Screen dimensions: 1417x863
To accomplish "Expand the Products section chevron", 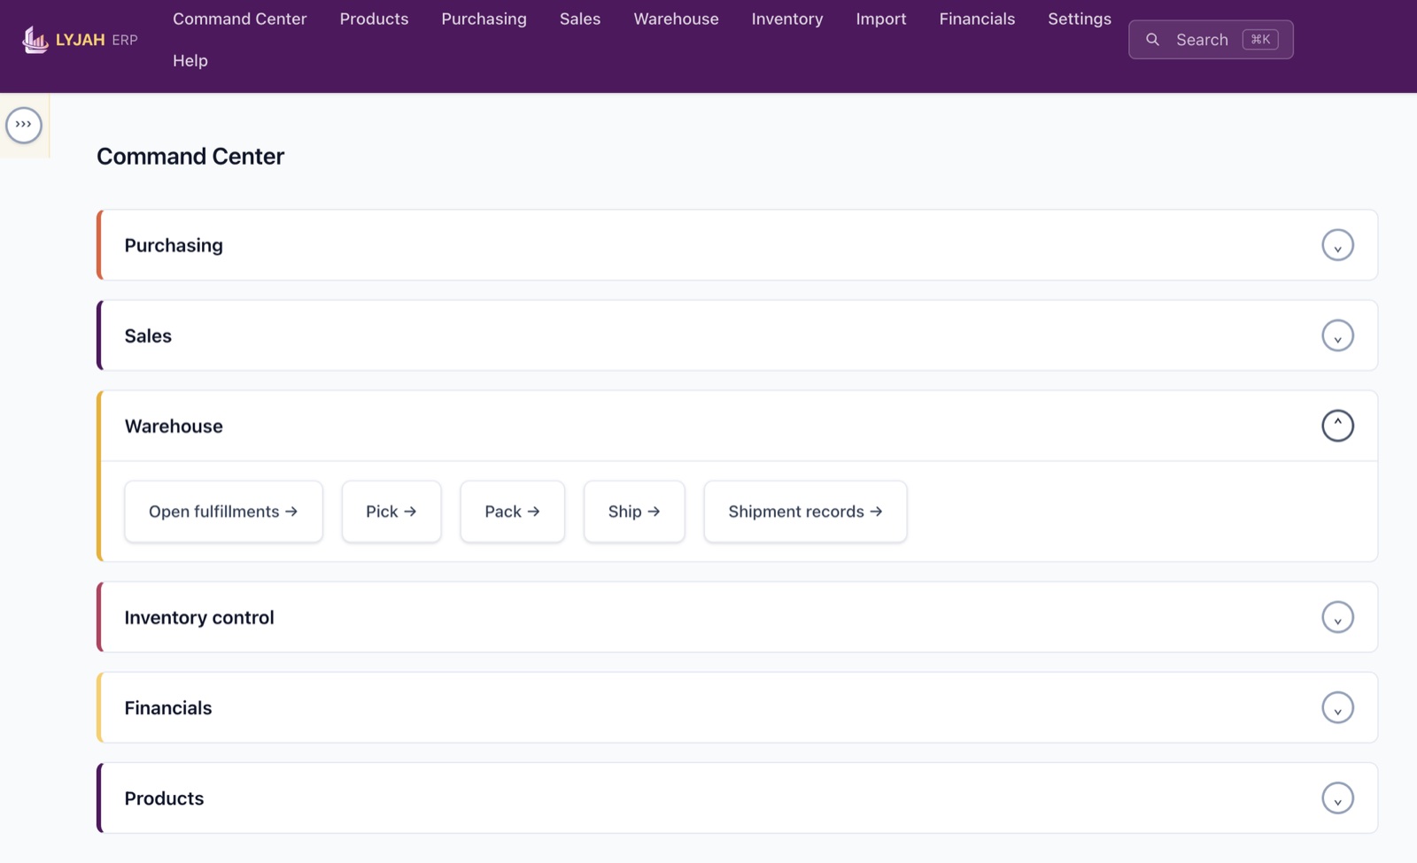I will (x=1337, y=798).
